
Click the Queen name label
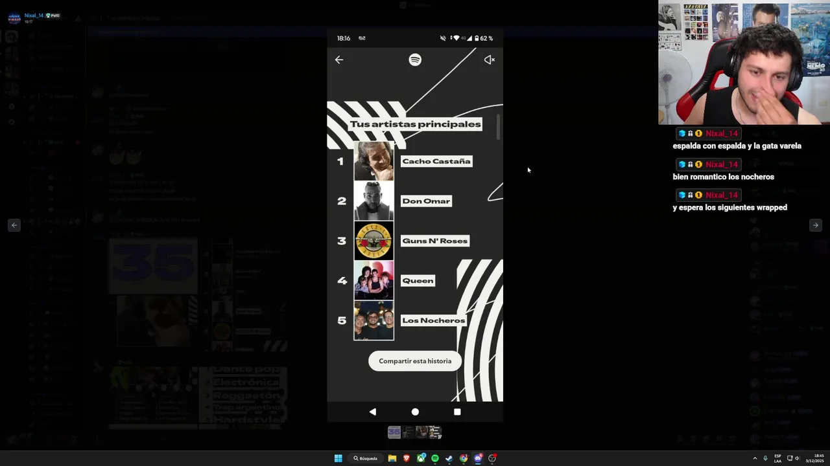click(418, 280)
